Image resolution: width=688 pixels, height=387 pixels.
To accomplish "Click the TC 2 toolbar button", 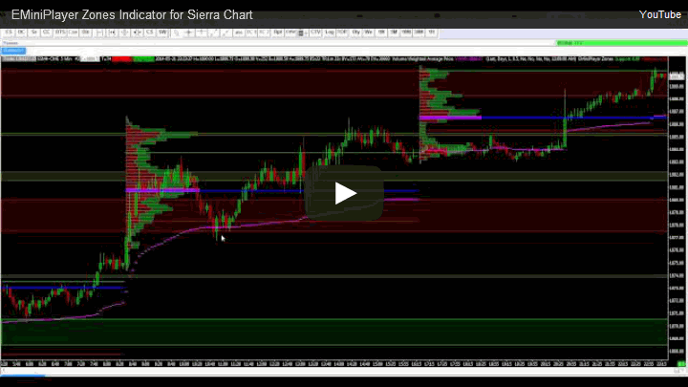I will click(264, 32).
